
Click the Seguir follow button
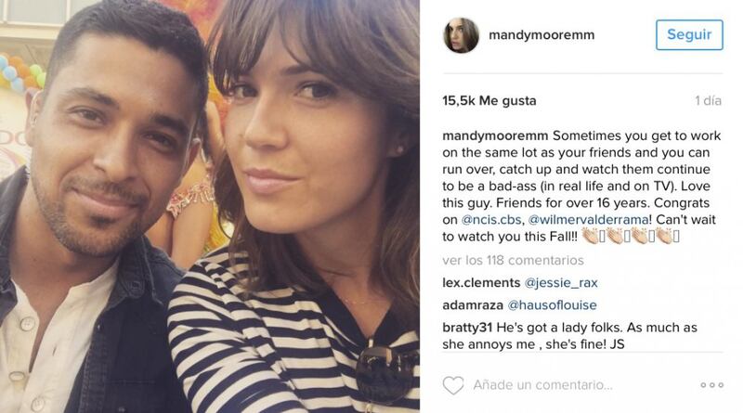point(689,34)
